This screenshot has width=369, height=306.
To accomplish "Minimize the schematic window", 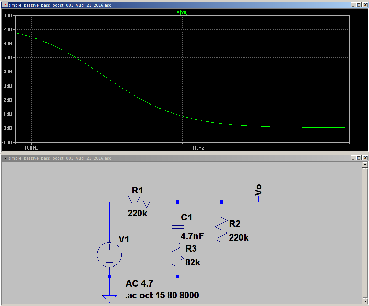I will (x=353, y=158).
